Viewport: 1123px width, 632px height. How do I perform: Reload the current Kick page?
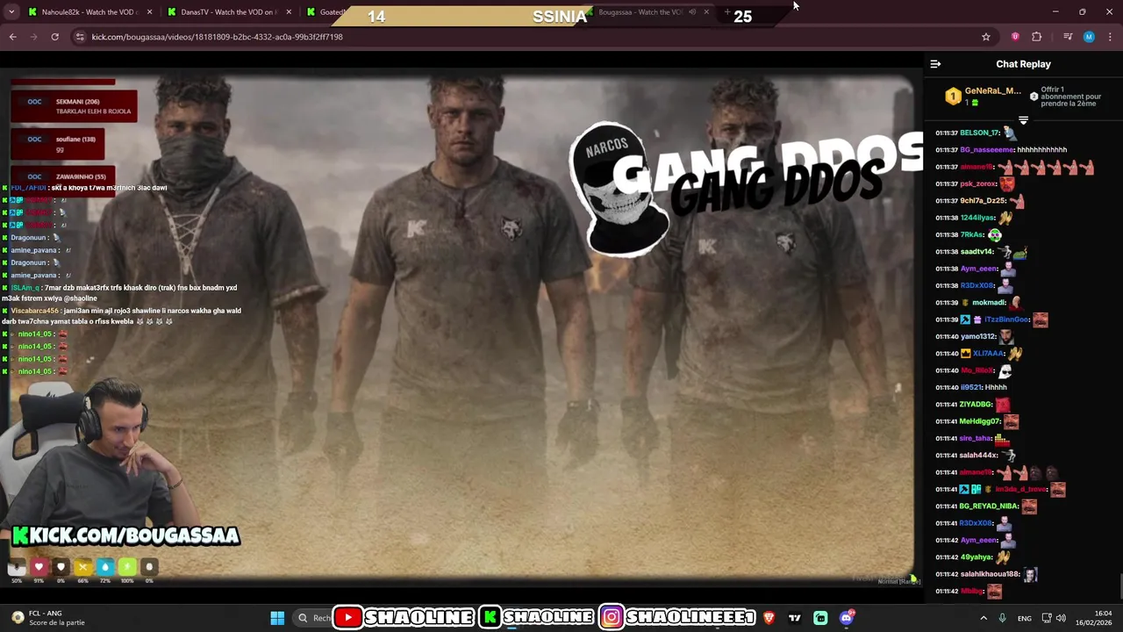(54, 37)
